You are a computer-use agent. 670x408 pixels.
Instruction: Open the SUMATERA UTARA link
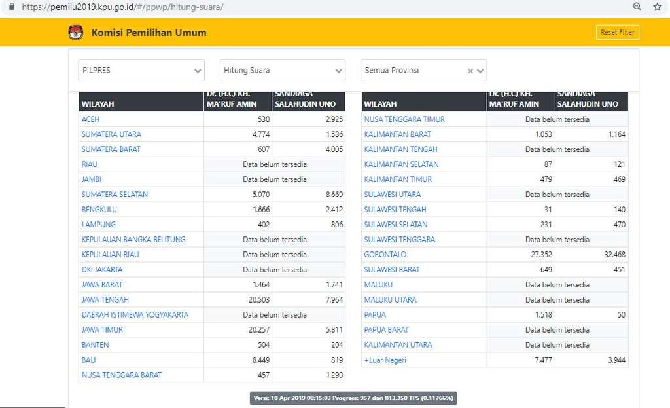tap(111, 134)
